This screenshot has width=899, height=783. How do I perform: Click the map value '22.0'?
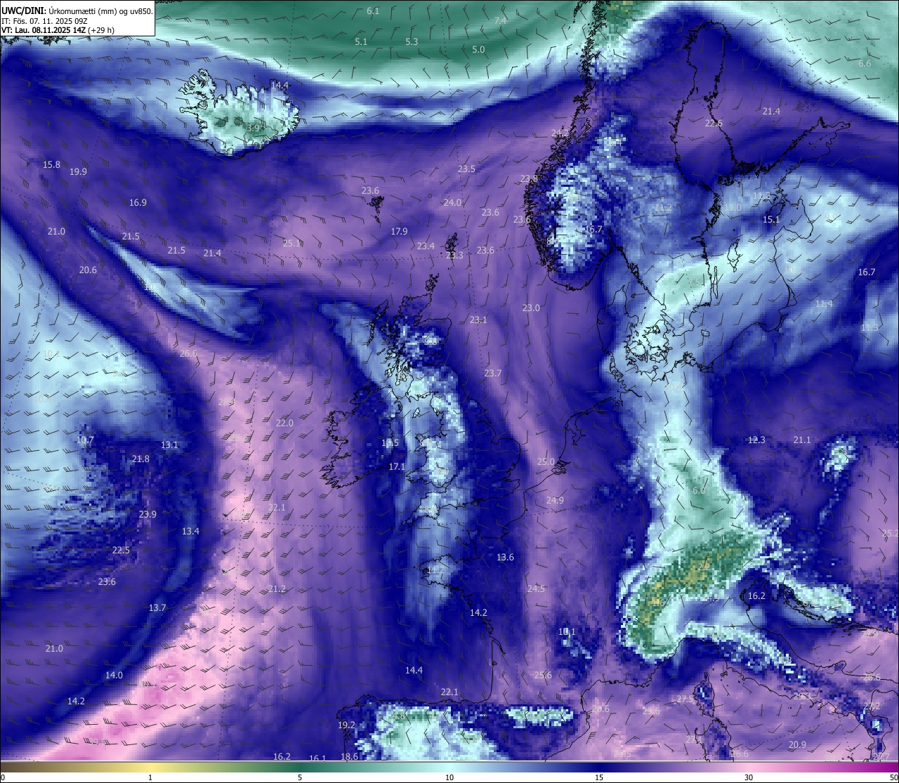point(284,423)
